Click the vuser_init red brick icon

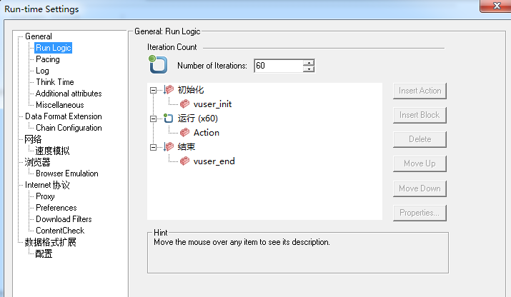coord(185,104)
